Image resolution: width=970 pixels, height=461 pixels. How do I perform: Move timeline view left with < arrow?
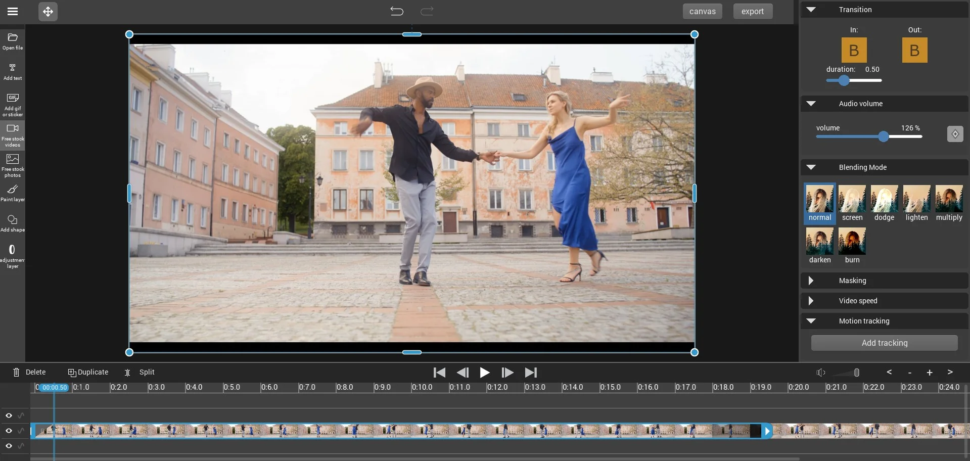(x=889, y=372)
